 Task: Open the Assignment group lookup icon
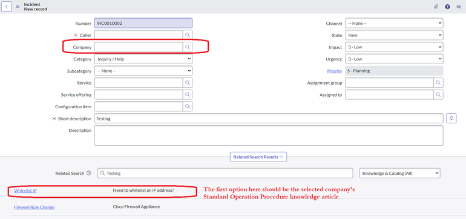[438, 83]
